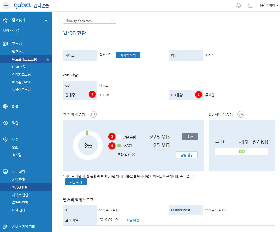The width and height of the screenshot is (280, 232).
Task: Click the green 사용량 legend swatch
Action: coord(119,145)
